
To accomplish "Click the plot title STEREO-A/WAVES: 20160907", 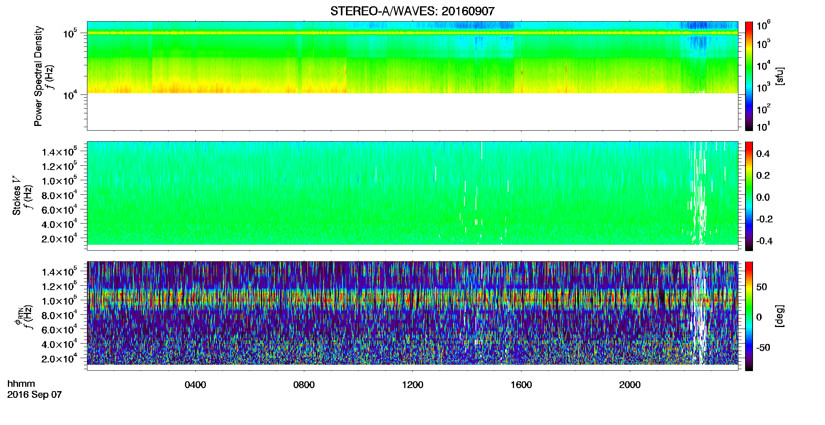I will (412, 11).
